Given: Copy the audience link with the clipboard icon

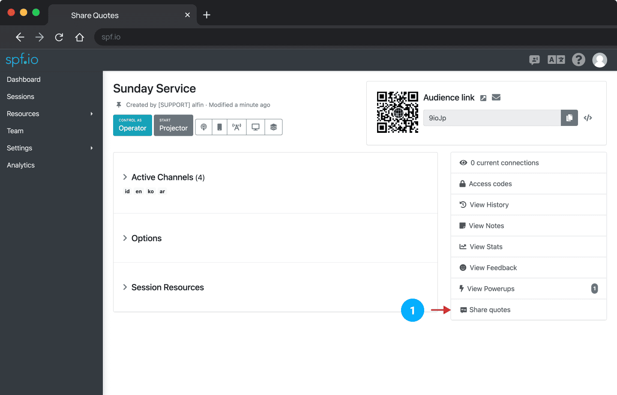Looking at the screenshot, I should point(569,117).
